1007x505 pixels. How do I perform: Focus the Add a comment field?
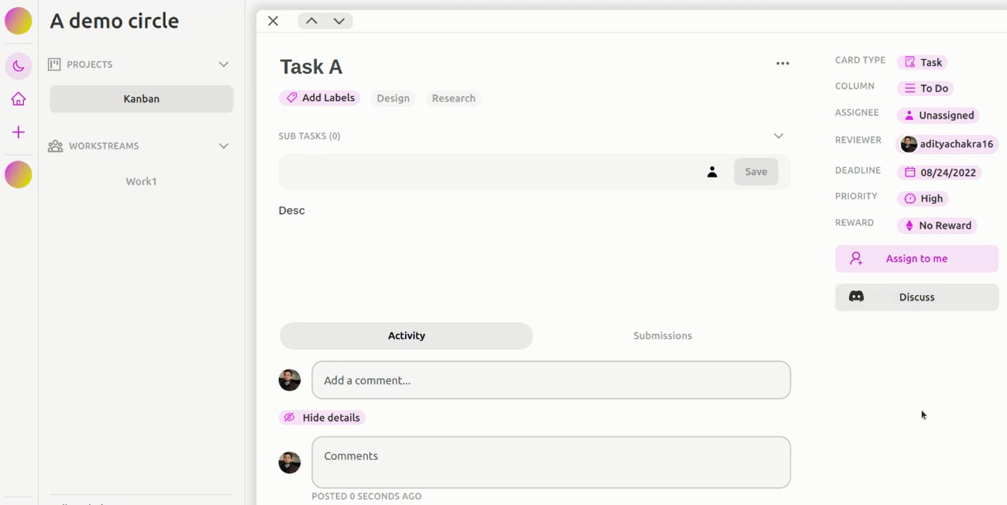[551, 380]
